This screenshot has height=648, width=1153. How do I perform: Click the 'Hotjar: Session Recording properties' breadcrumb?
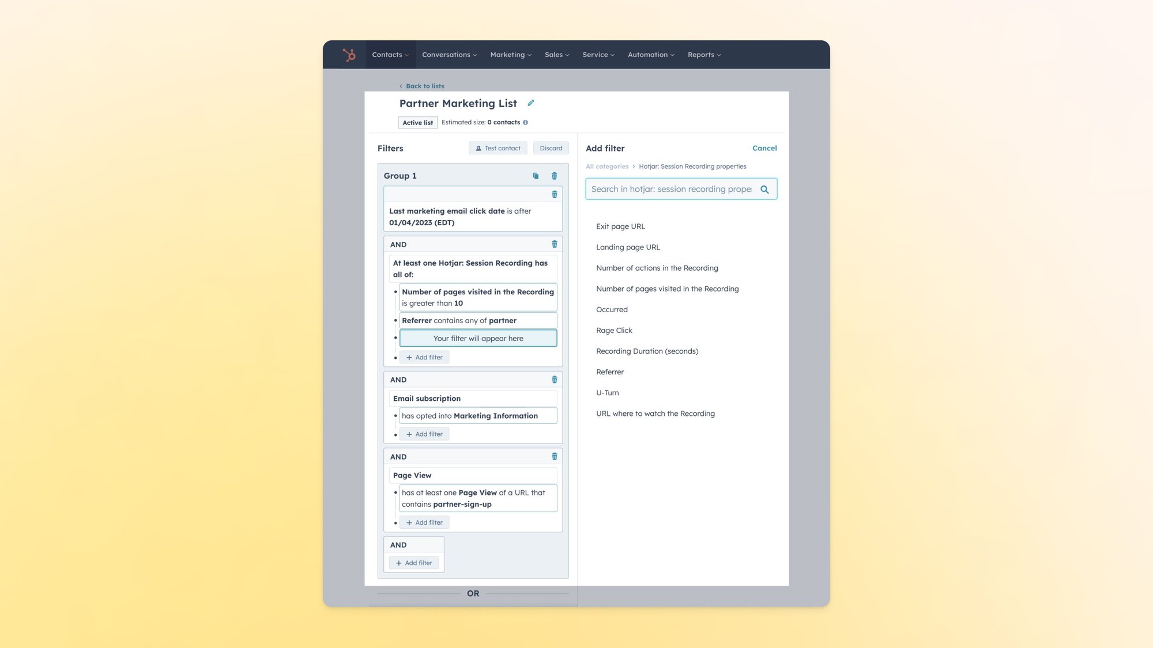click(692, 166)
